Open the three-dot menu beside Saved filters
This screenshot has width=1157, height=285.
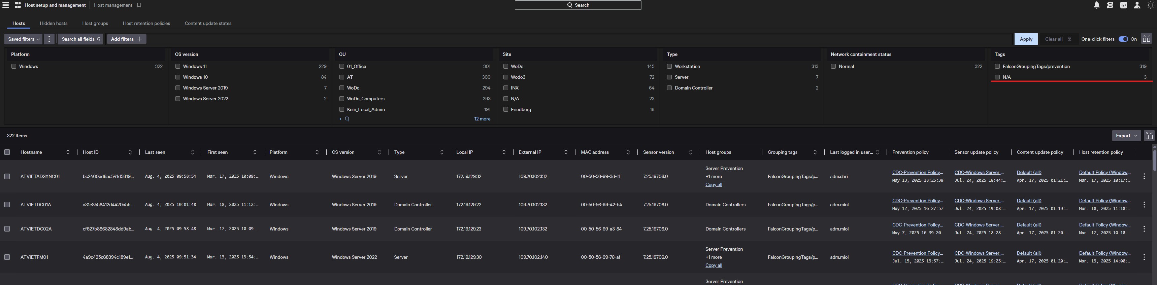49,39
